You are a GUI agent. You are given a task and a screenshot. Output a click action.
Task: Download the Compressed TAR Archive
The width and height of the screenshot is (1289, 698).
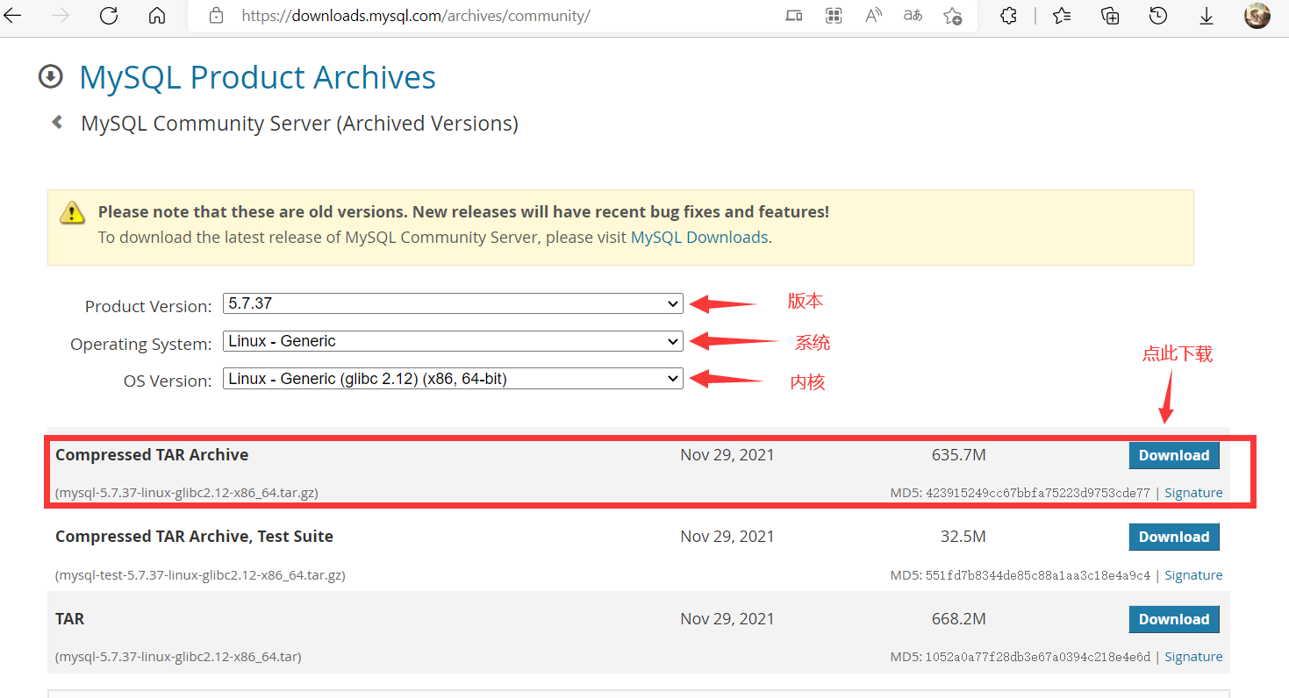[1173, 455]
